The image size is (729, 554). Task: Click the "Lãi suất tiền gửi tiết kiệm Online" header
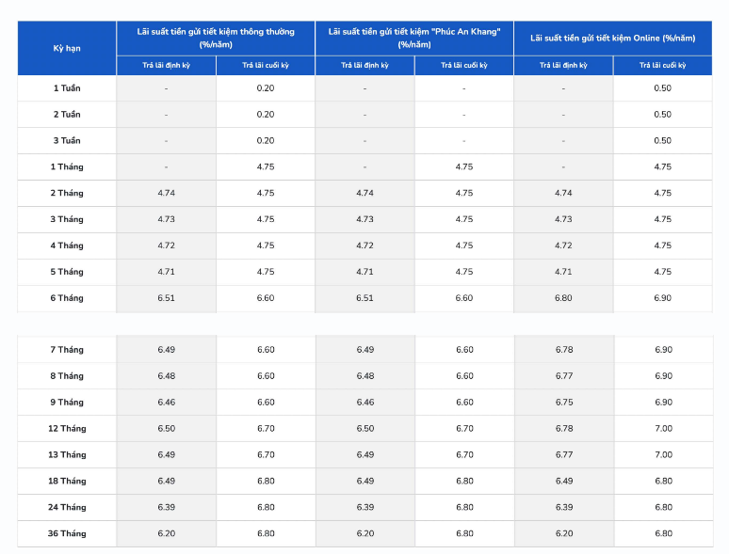tap(613, 38)
